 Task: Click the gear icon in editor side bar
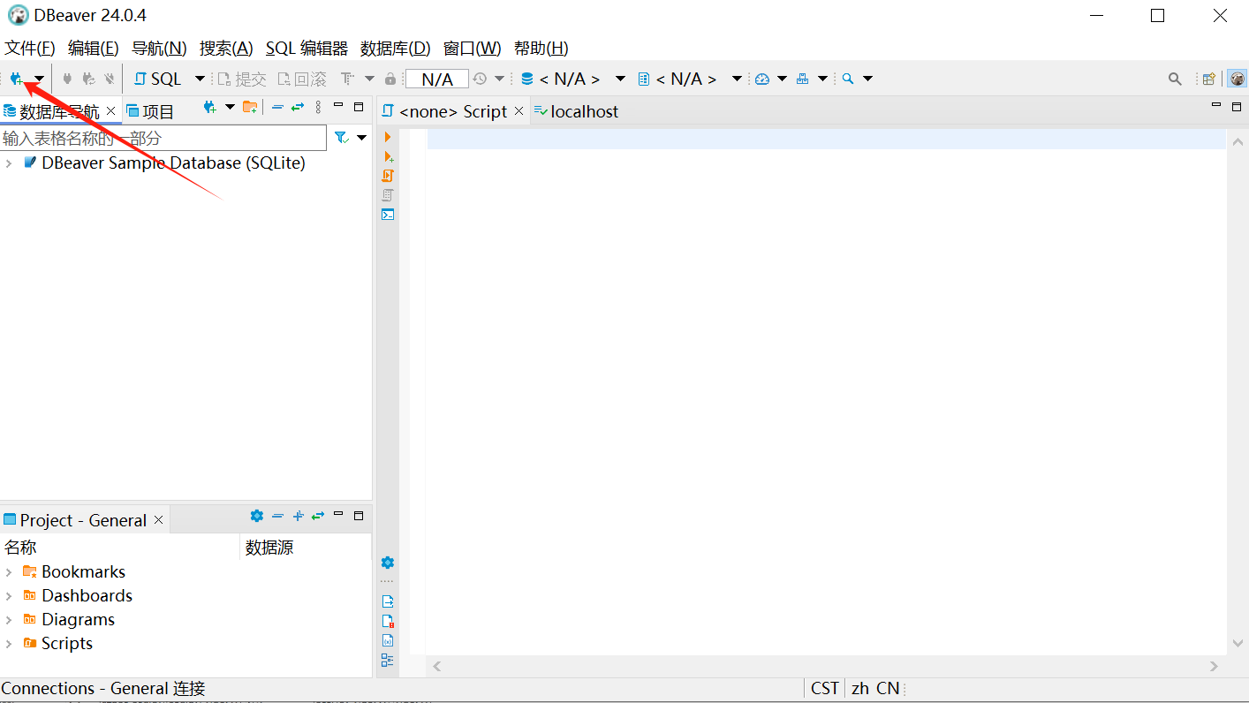pos(388,563)
